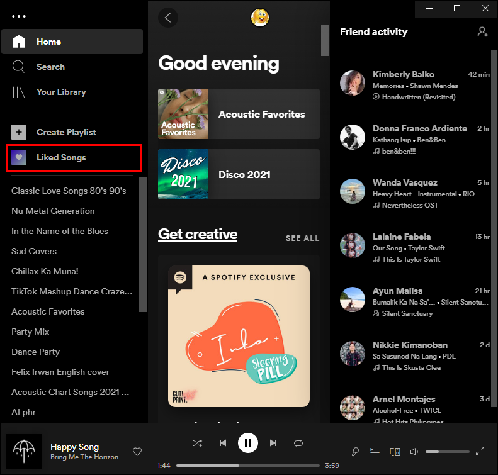Open the Inka Sleeping Pill podcast card

239,337
